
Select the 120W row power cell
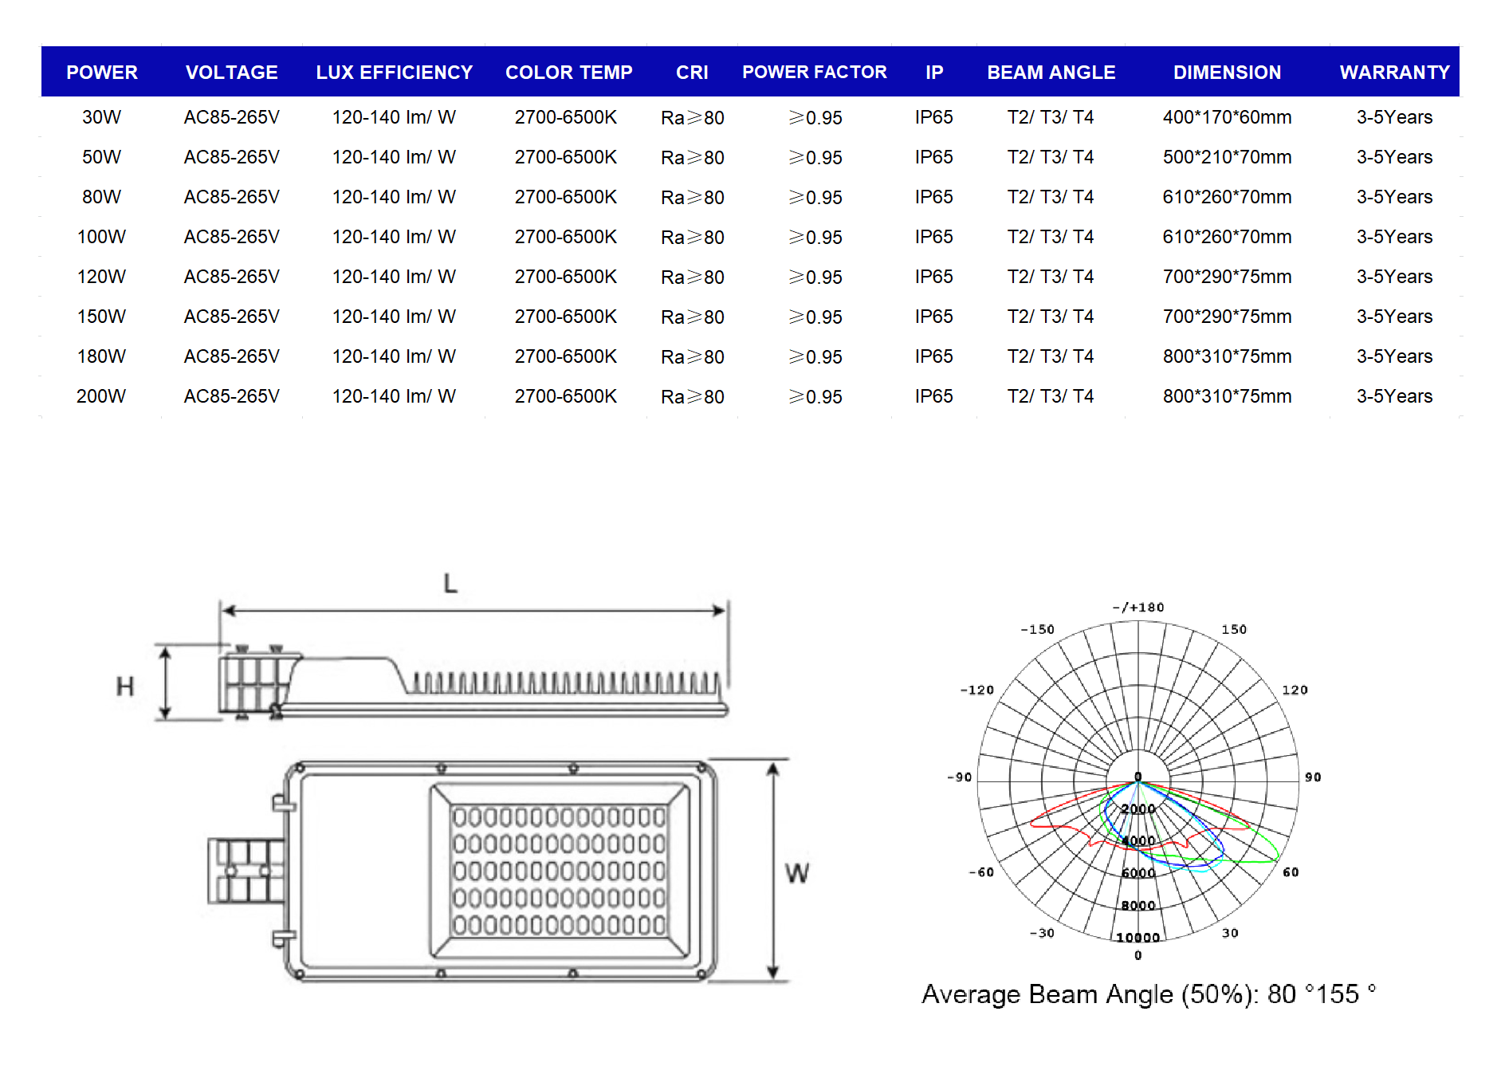pos(101,277)
